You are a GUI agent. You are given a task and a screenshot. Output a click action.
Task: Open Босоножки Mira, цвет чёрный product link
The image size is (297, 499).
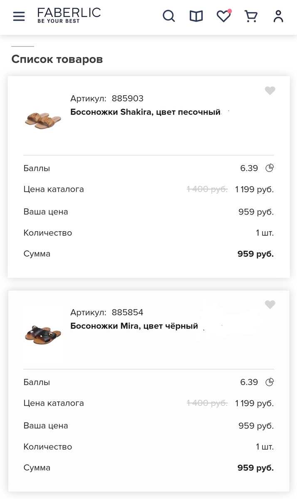coord(133,326)
